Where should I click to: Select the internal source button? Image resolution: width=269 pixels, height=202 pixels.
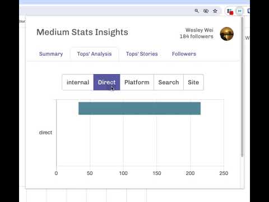[x=78, y=82]
